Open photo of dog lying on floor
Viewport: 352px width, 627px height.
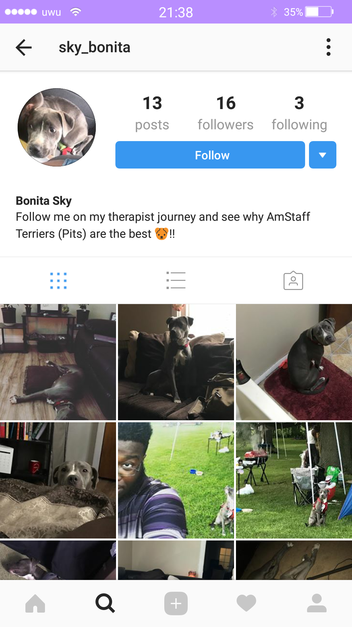(x=58, y=362)
